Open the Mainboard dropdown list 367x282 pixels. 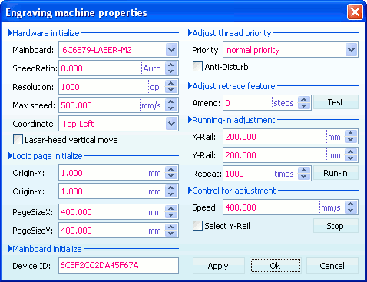tap(171, 50)
